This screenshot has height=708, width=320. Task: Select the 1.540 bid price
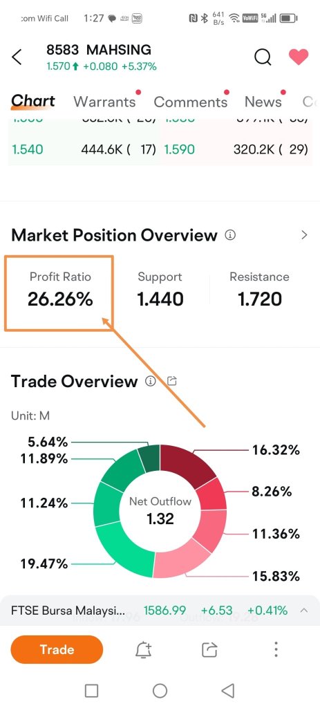(28, 149)
